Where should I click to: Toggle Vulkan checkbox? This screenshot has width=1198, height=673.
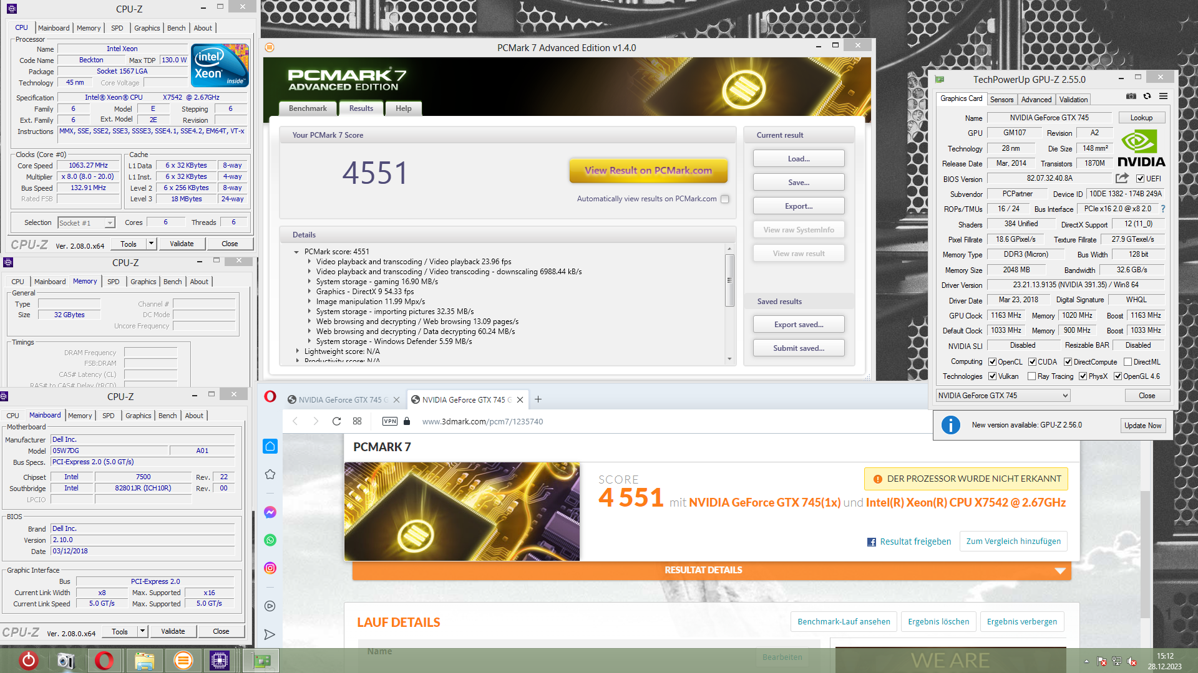click(x=992, y=376)
